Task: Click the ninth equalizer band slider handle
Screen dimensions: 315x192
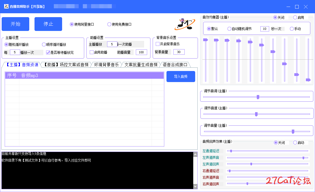Action: click(297, 75)
